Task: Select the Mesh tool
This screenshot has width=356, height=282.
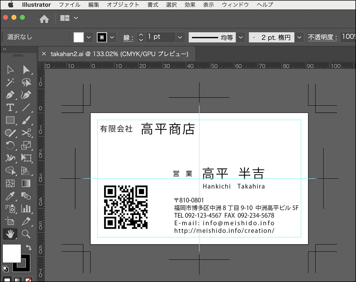Action: (x=10, y=183)
